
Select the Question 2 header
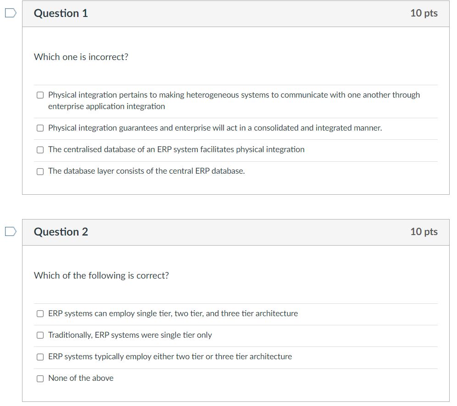click(61, 232)
